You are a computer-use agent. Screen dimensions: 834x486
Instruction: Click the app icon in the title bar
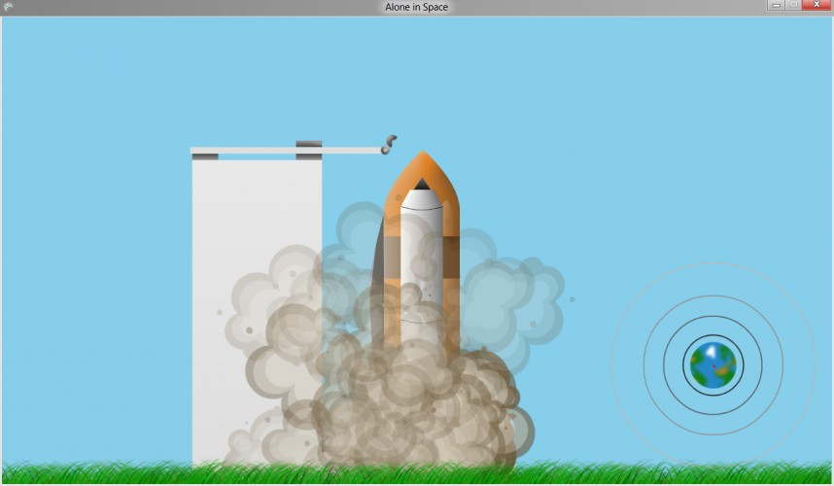(8, 7)
